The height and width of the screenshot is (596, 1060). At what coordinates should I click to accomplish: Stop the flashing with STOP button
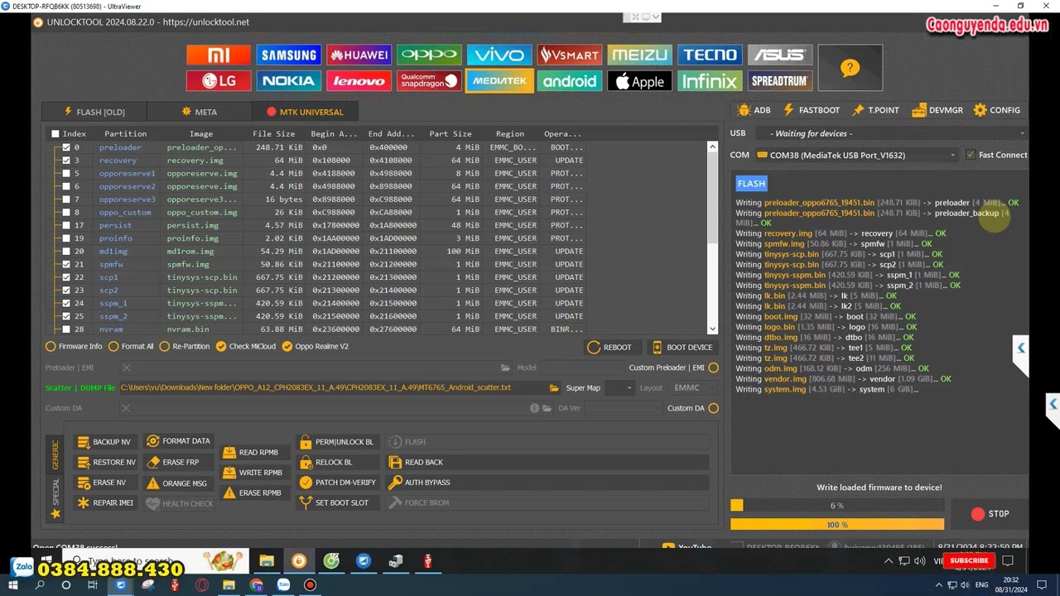coord(990,514)
